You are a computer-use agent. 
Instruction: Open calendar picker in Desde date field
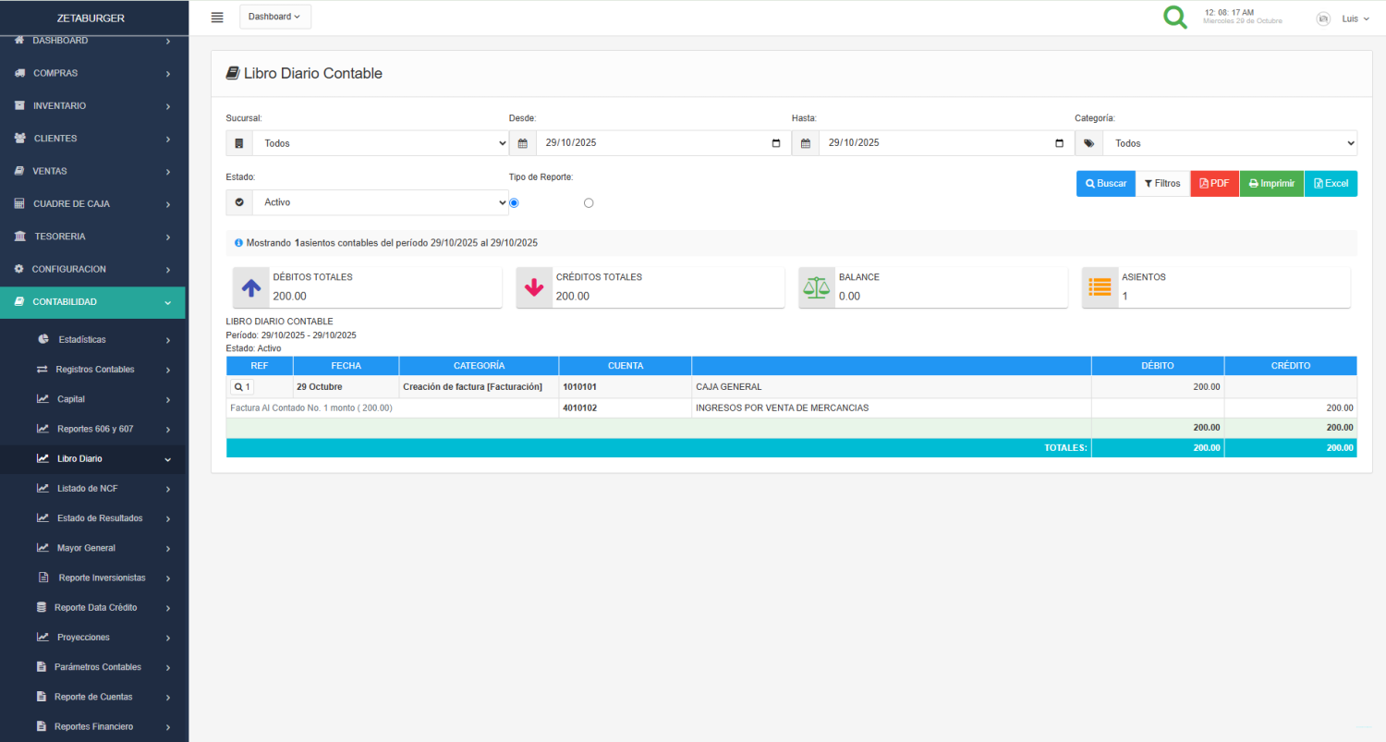(x=775, y=143)
